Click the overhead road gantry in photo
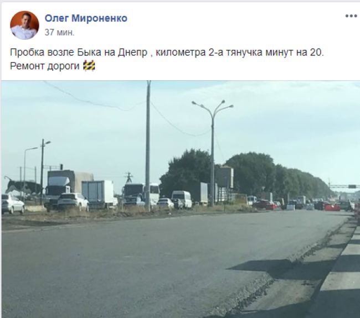 point(344,186)
